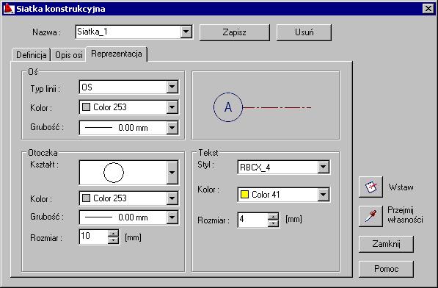
Task: Click the Przejmij własności eyedropper icon
Action: [x=371, y=216]
